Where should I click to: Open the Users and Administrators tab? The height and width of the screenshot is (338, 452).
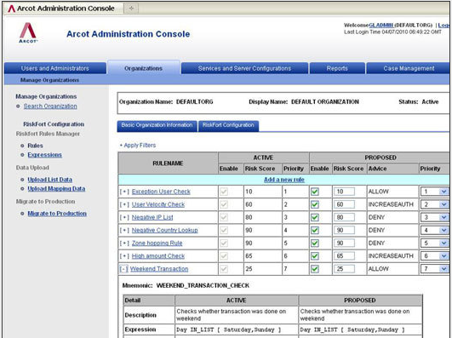pyautogui.click(x=55, y=68)
